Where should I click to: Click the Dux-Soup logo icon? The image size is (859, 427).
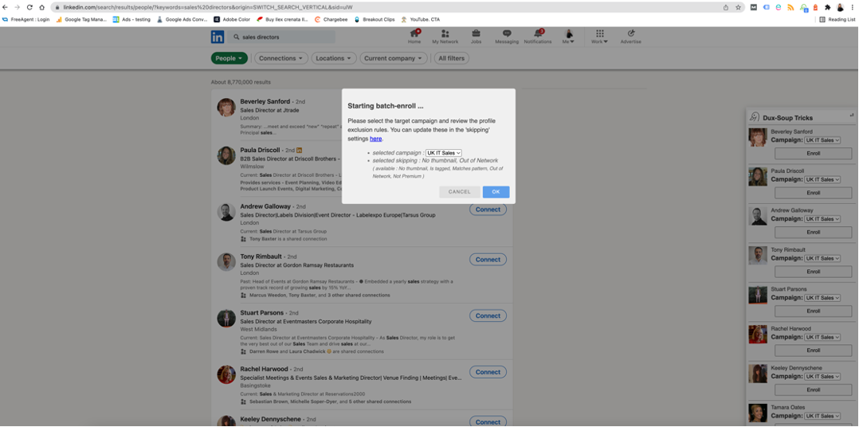pos(755,117)
